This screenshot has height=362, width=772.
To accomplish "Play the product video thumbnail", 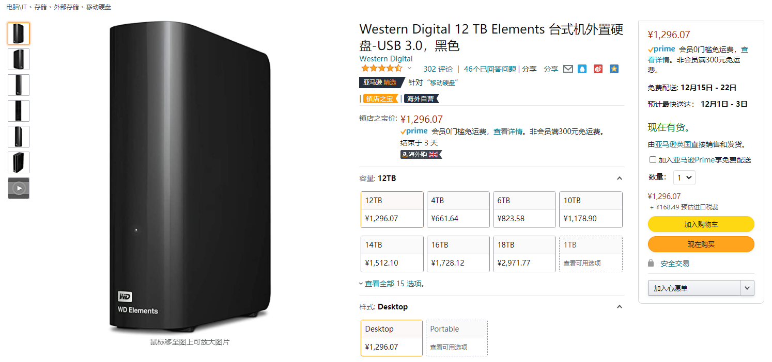I will coord(19,188).
